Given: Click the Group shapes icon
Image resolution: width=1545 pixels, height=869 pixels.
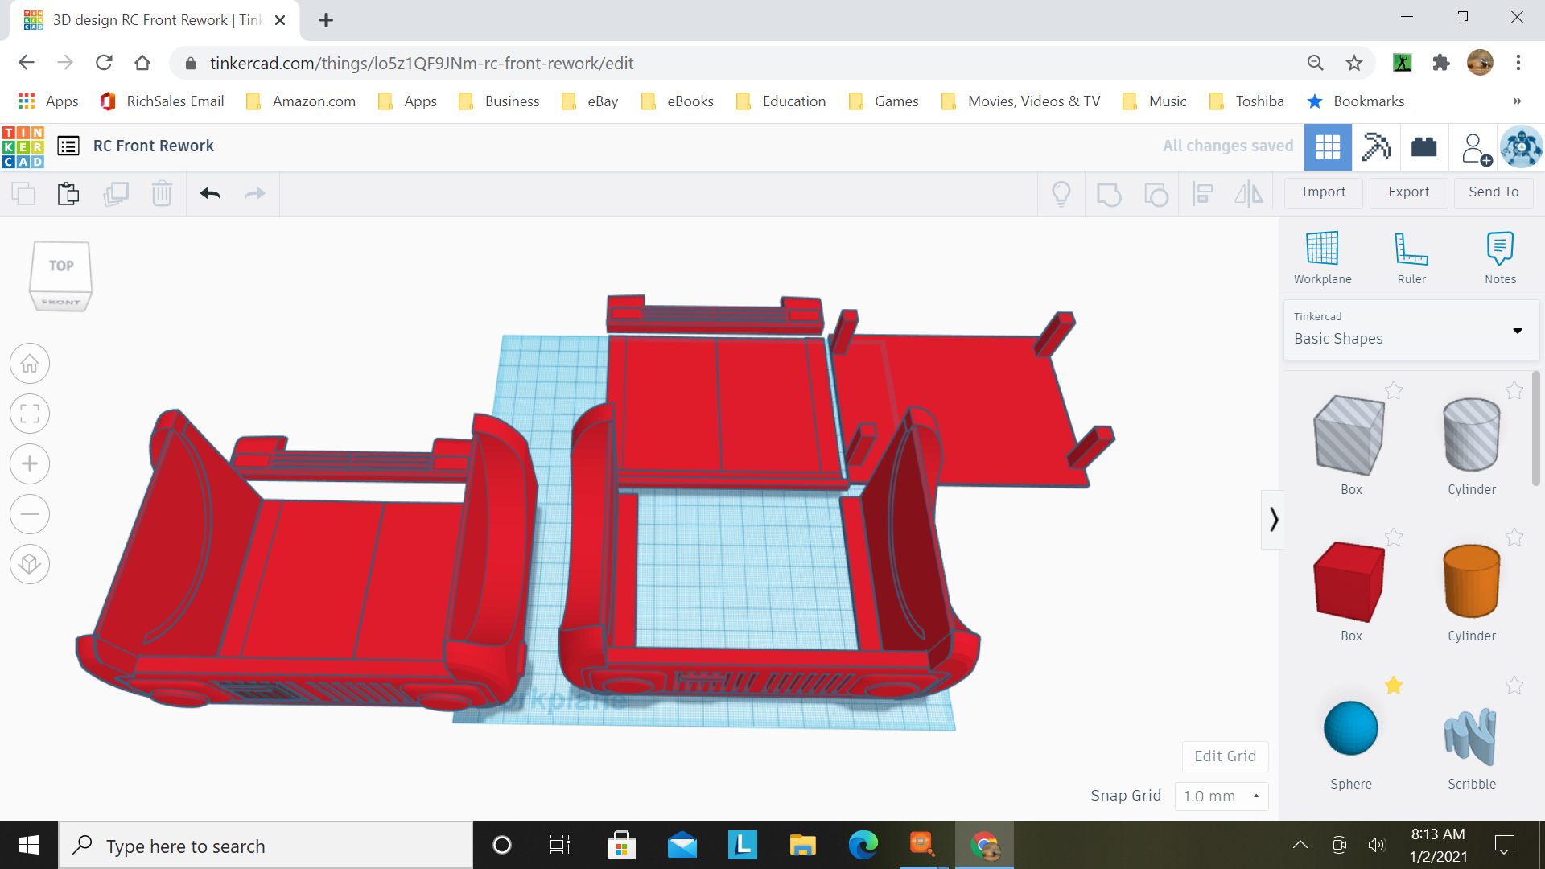Looking at the screenshot, I should pyautogui.click(x=1110, y=194).
